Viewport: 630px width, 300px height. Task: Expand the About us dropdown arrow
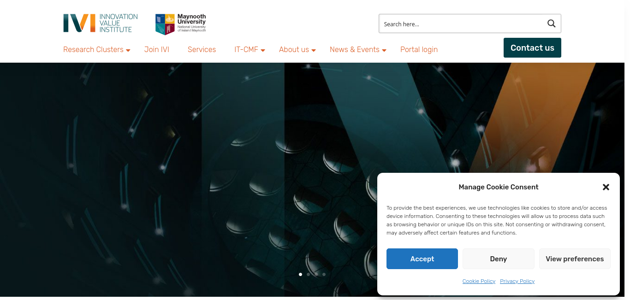pos(314,50)
